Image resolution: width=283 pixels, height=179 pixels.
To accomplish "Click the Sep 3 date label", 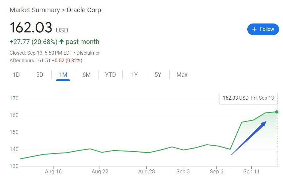I will click(183, 171).
